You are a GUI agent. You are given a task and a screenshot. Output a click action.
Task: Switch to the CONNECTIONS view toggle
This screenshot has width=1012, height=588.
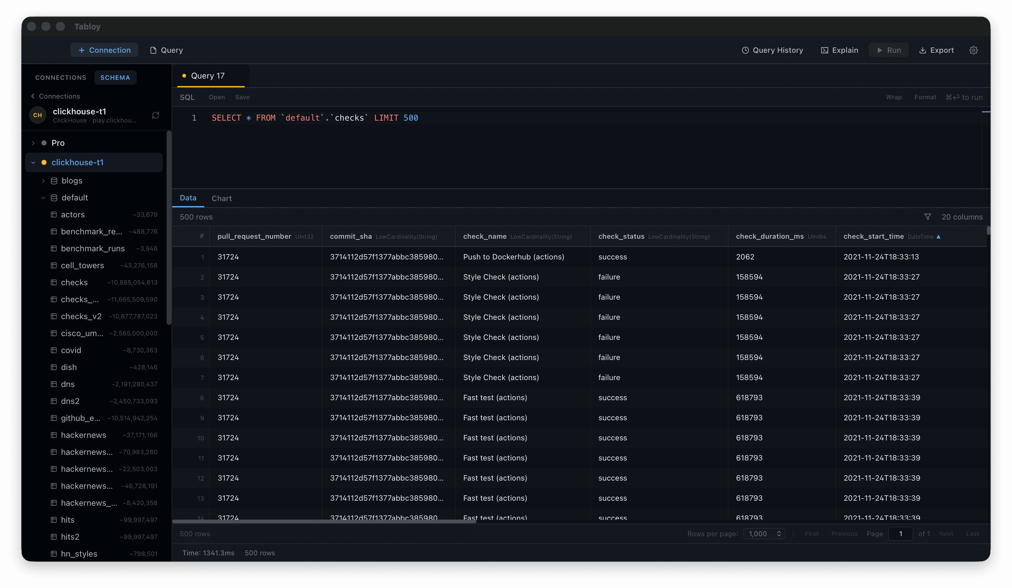(60, 77)
